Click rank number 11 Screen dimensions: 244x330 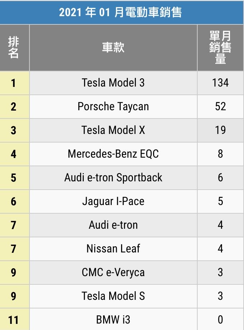[x=14, y=319]
